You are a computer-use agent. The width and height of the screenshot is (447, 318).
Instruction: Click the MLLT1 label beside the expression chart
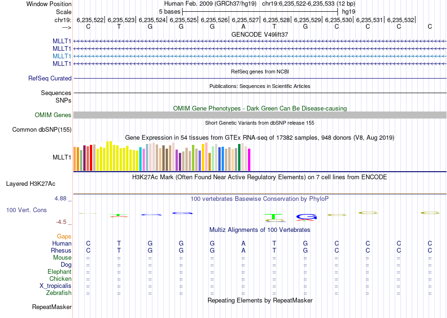(x=62, y=157)
